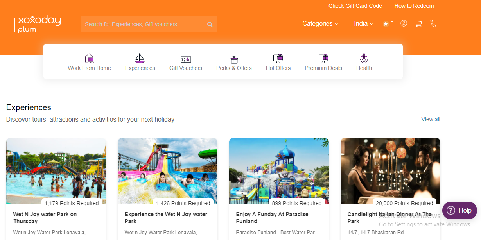Image resolution: width=481 pixels, height=240 pixels.
Task: Click the user account profile icon
Action: (404, 23)
